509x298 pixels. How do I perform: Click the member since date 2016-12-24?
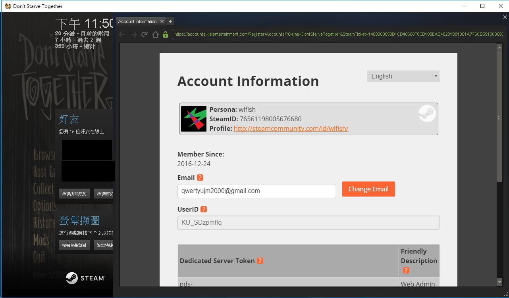tap(194, 164)
